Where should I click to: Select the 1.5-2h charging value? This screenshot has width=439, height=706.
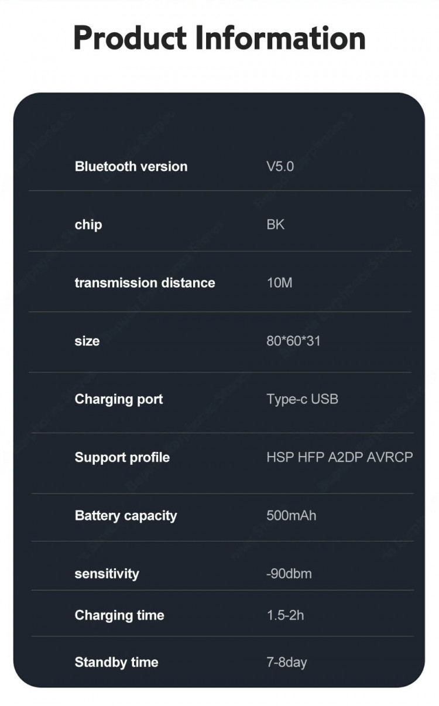pyautogui.click(x=285, y=615)
